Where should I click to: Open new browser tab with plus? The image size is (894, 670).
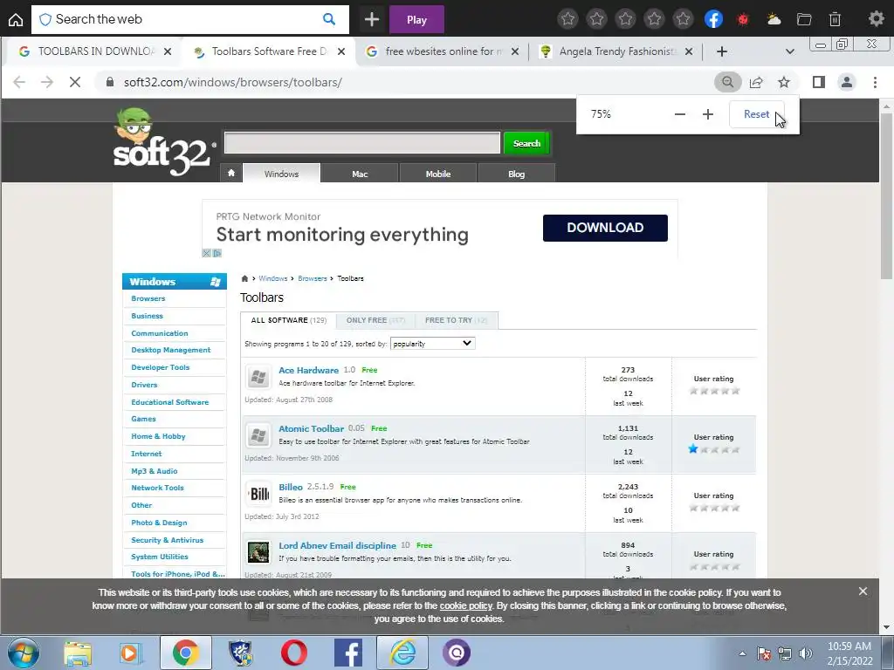[722, 51]
